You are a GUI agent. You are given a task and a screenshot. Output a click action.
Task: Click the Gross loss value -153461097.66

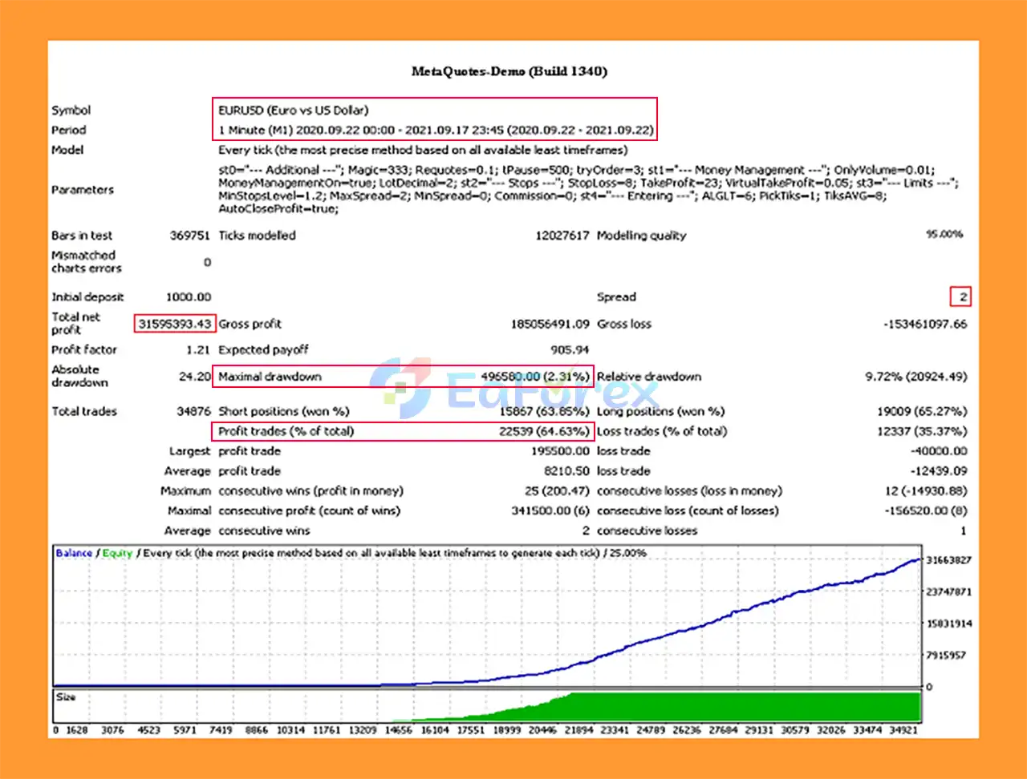tap(925, 324)
